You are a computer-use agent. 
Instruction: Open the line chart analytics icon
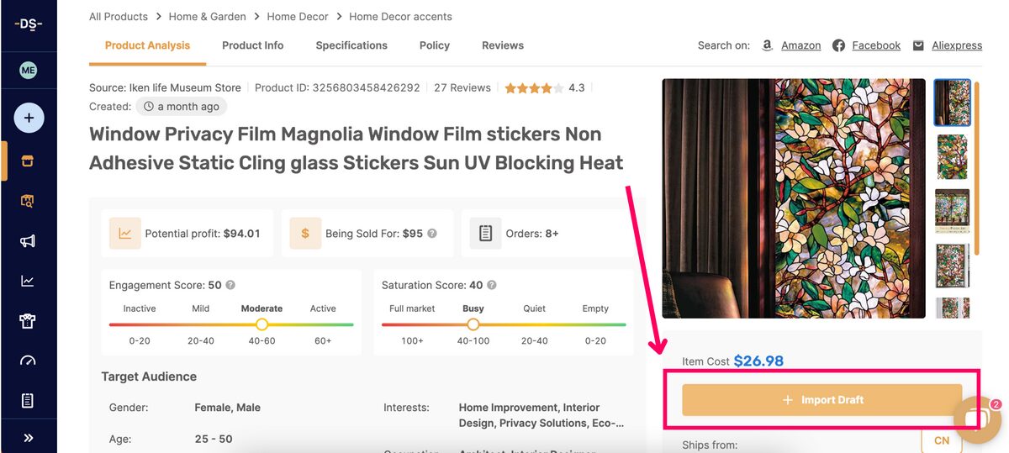point(28,282)
